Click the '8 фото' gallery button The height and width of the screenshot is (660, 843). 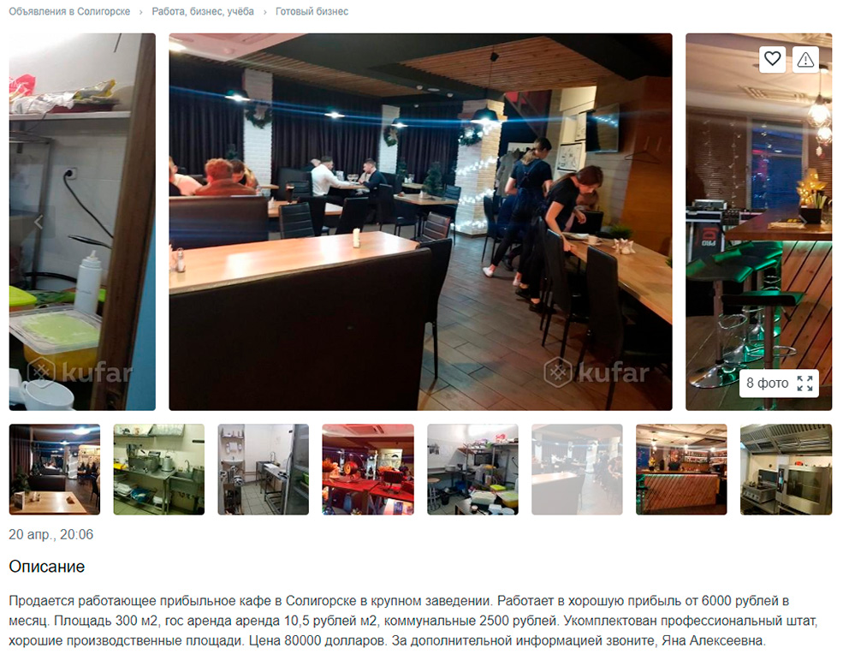click(779, 384)
